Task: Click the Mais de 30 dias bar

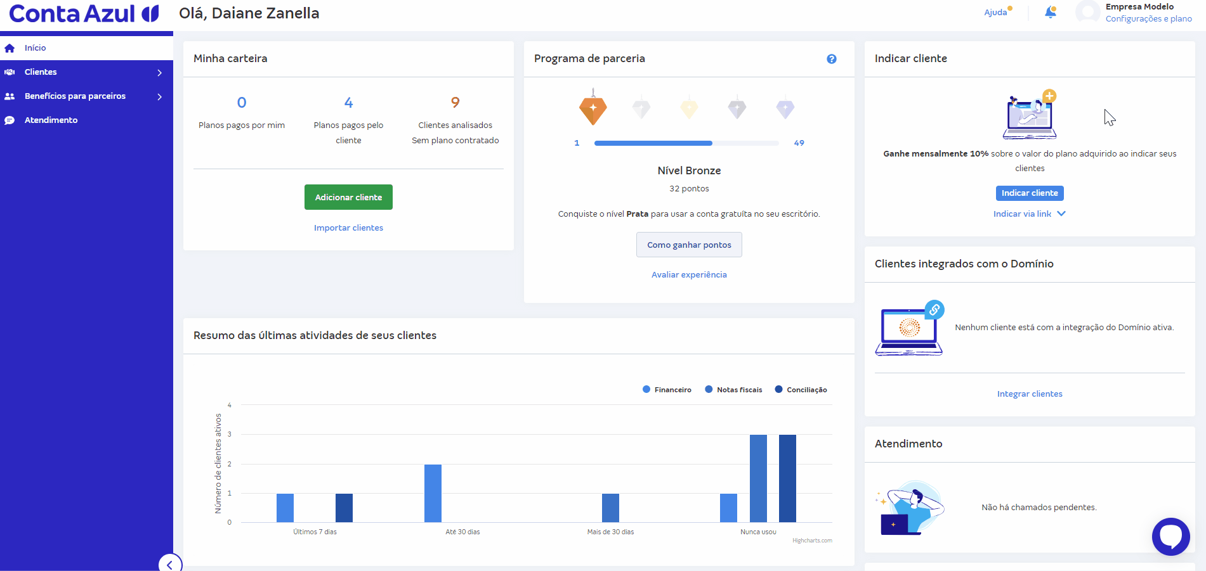Action: (x=610, y=508)
